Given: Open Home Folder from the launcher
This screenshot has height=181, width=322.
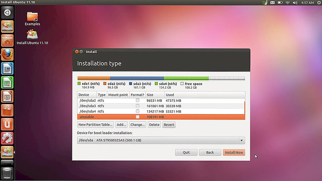Looking at the screenshot, I should [7, 40].
